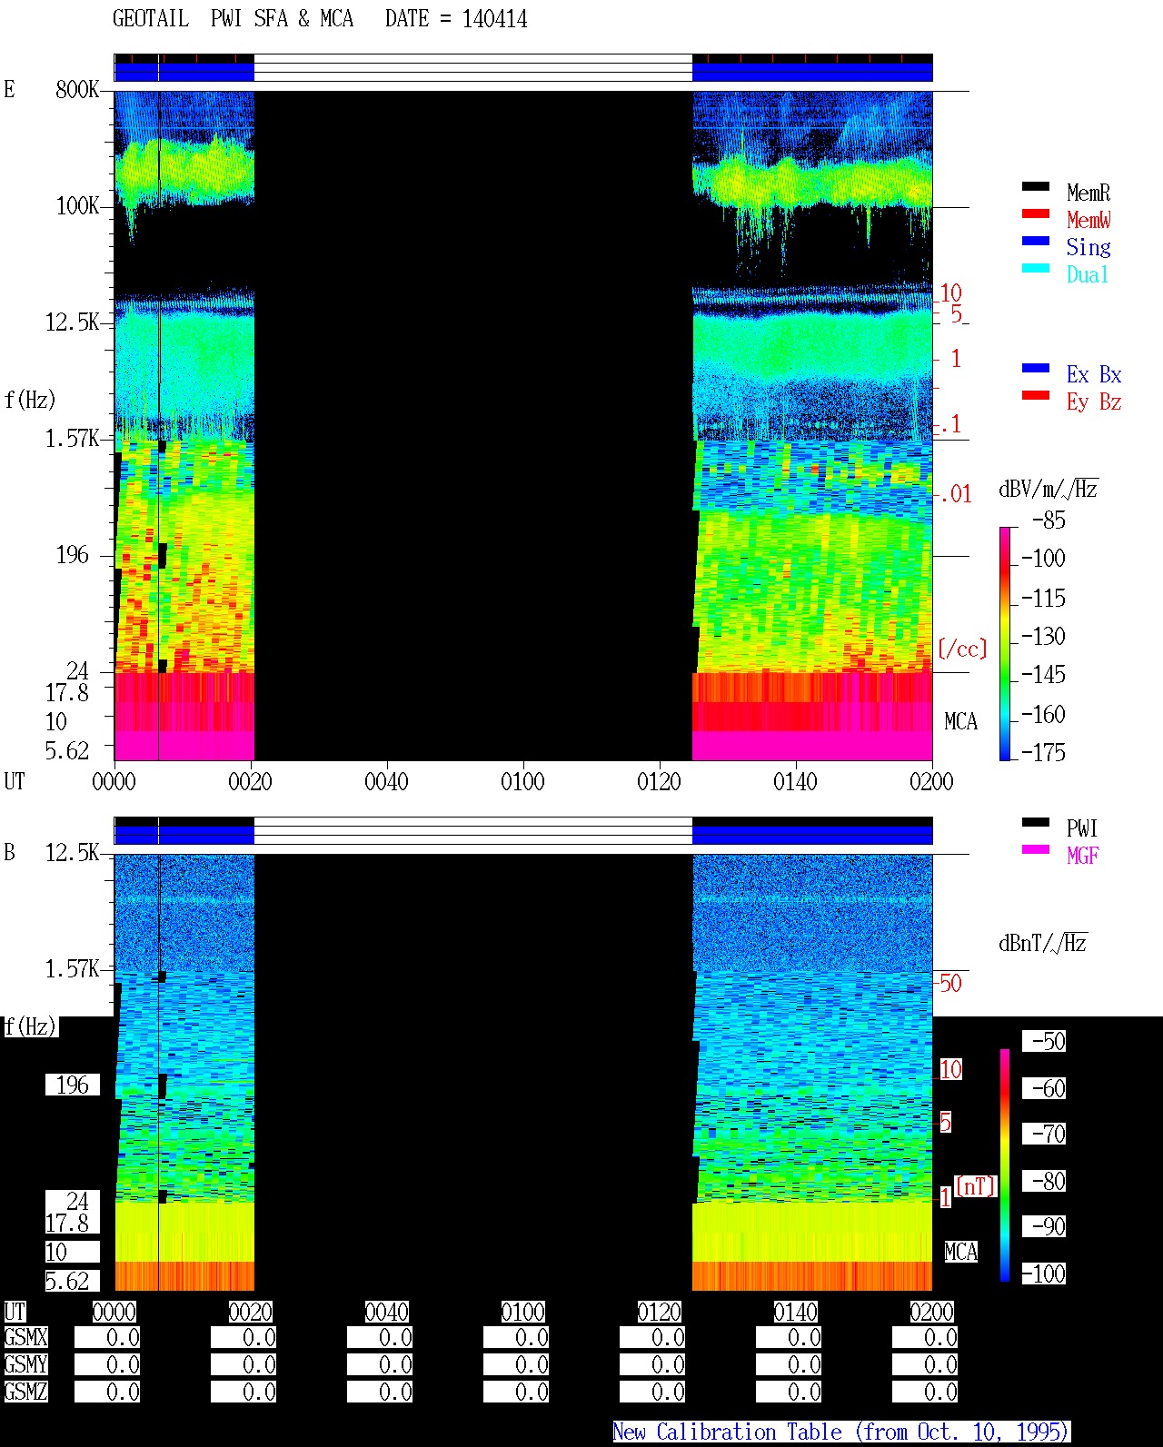Click the dBnT color scale bar

coord(1005,1165)
